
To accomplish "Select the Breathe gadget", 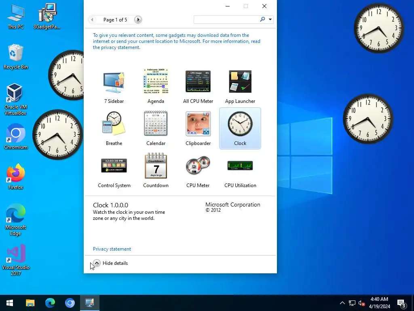I will (x=114, y=128).
